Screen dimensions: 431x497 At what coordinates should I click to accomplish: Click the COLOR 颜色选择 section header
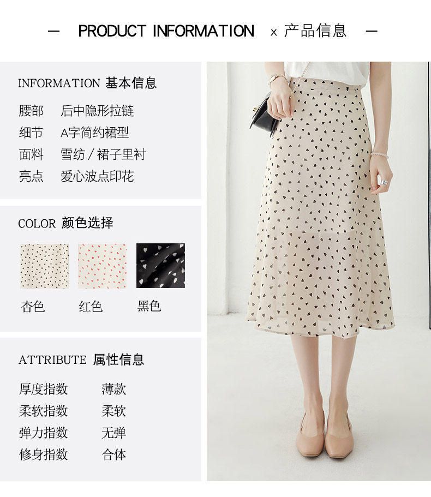click(x=65, y=223)
